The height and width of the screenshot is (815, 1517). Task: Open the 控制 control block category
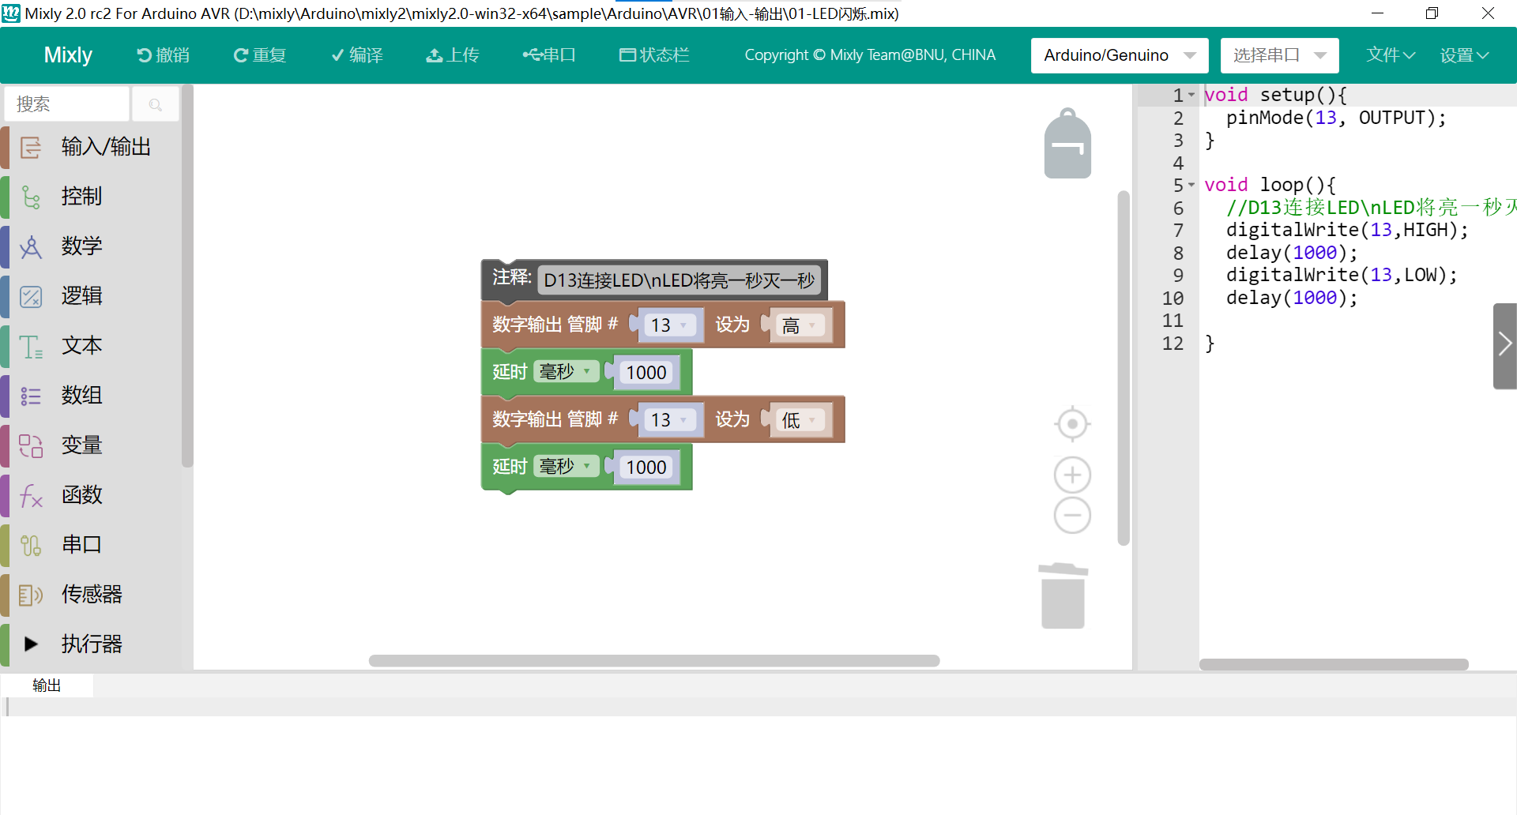81,196
